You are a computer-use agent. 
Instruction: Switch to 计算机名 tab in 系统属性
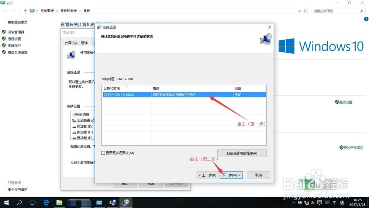pyautogui.click(x=71, y=43)
